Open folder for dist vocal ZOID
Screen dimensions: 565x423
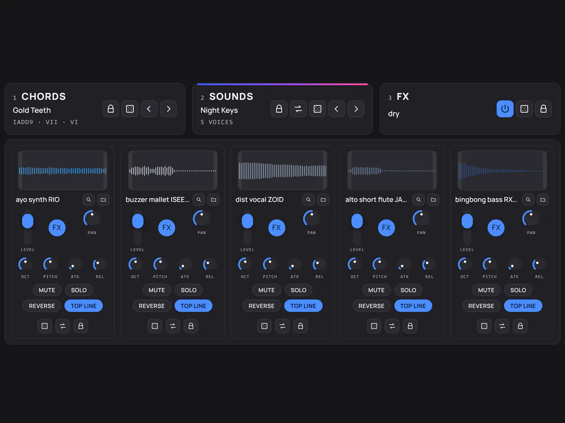[x=323, y=200]
